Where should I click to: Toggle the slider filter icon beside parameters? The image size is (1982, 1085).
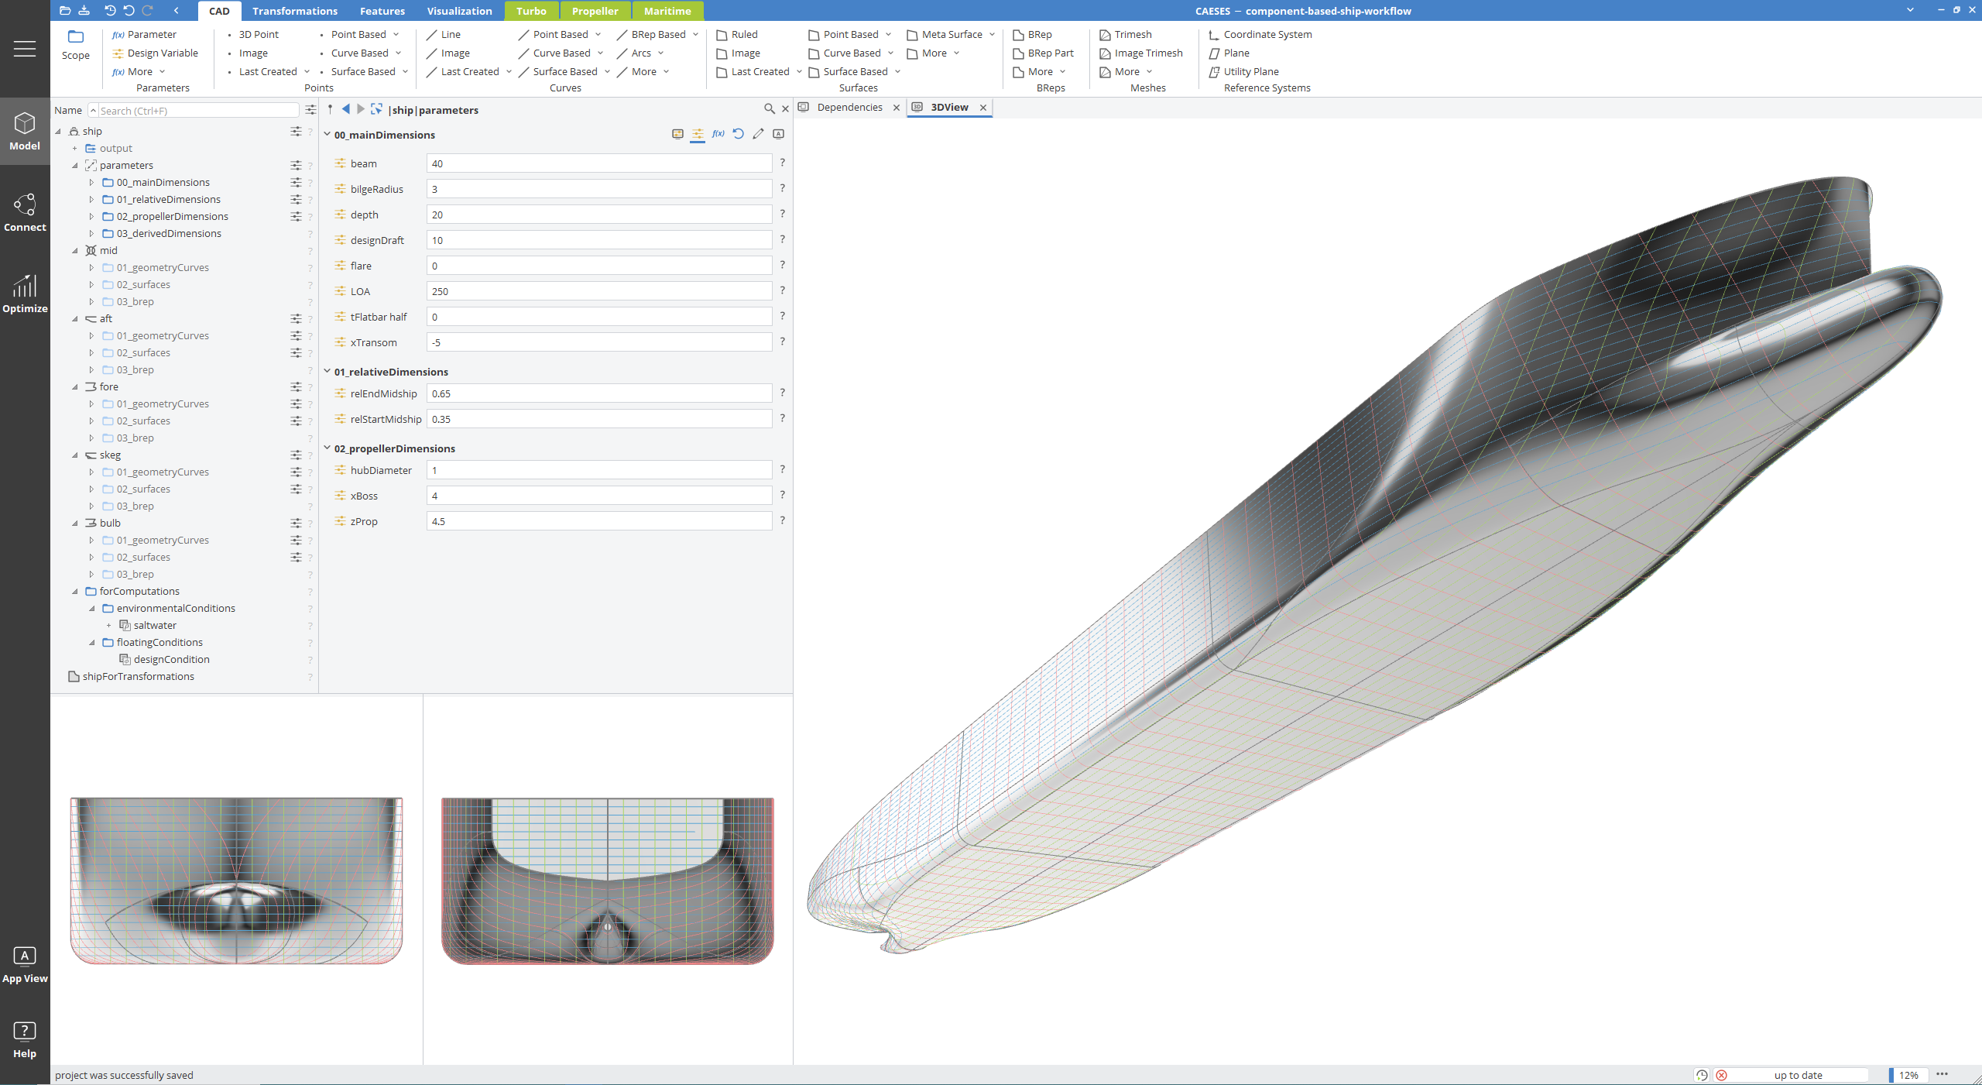[x=296, y=165]
